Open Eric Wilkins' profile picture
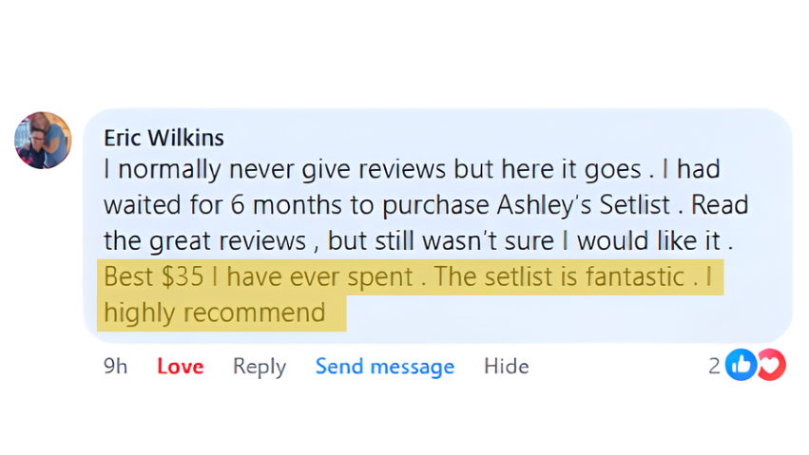809x455 pixels. coord(43,140)
